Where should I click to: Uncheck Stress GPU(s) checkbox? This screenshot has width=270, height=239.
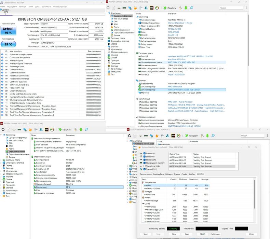pyautogui.click(x=145, y=169)
